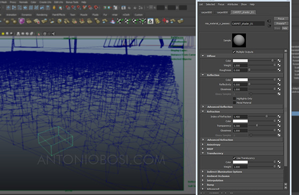Click Diffuse Roughness map checker icon

click(x=279, y=70)
